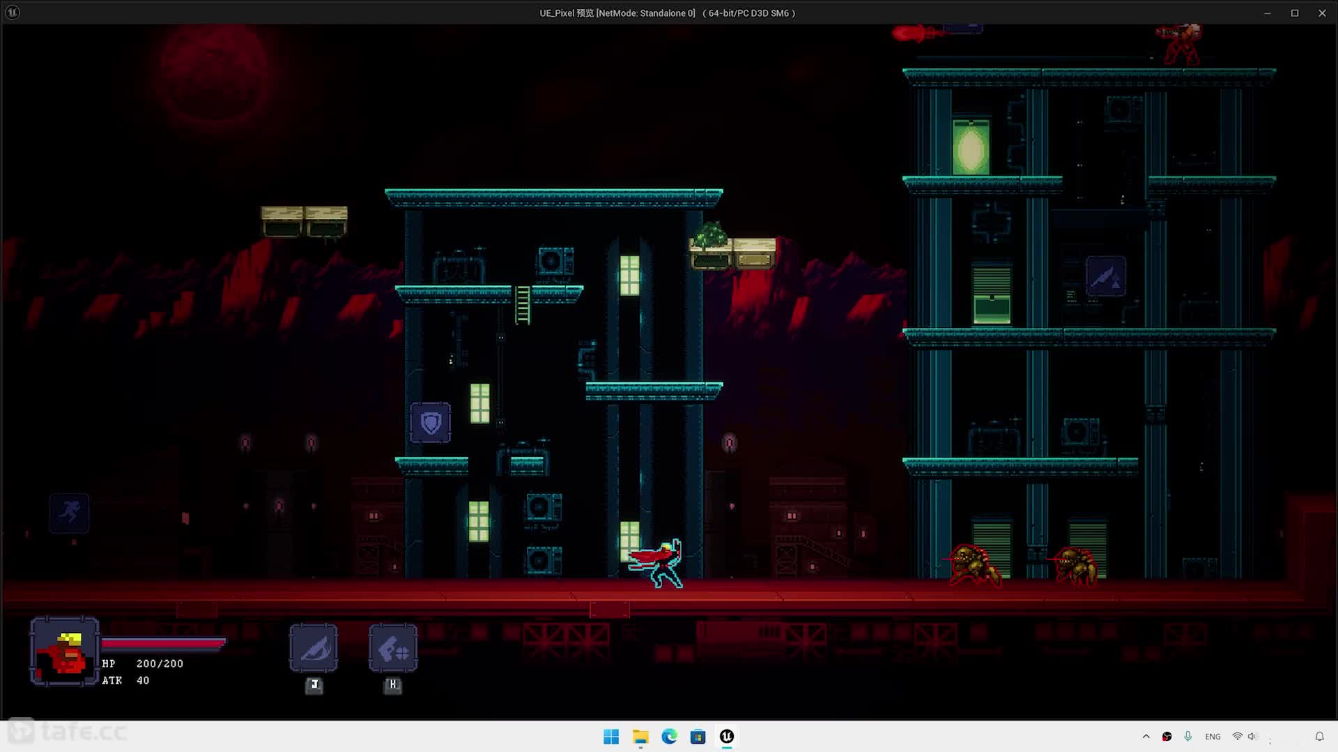This screenshot has height=752, width=1338.
Task: Close the UE_Pixel game window
Action: point(1322,13)
